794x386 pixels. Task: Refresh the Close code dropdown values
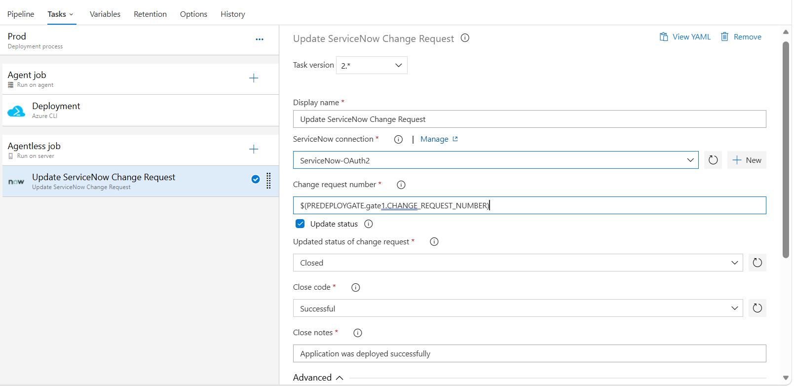coord(757,308)
